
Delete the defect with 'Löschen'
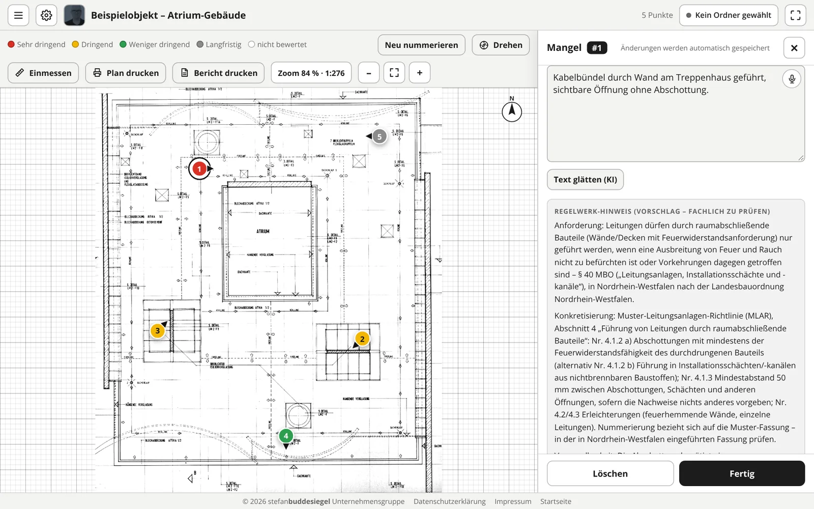tap(610, 473)
